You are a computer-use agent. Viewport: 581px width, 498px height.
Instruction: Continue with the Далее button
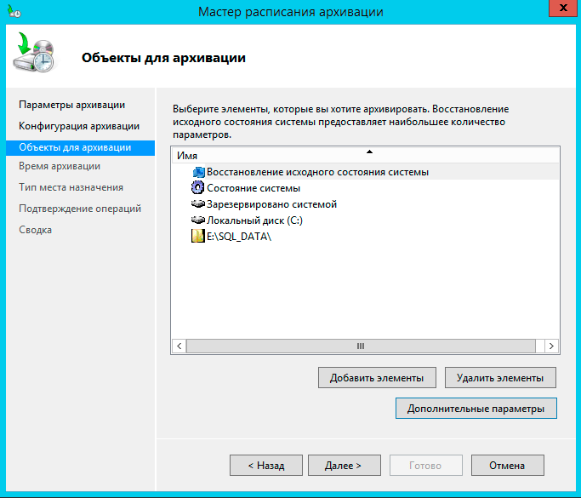coord(345,465)
